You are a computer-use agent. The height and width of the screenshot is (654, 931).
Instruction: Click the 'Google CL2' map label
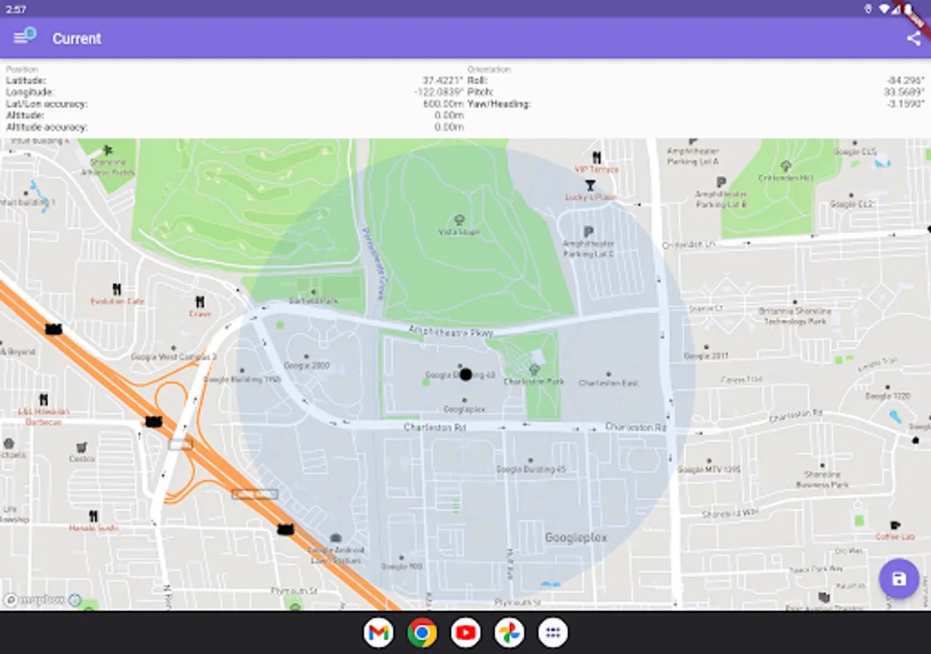pyautogui.click(x=852, y=205)
